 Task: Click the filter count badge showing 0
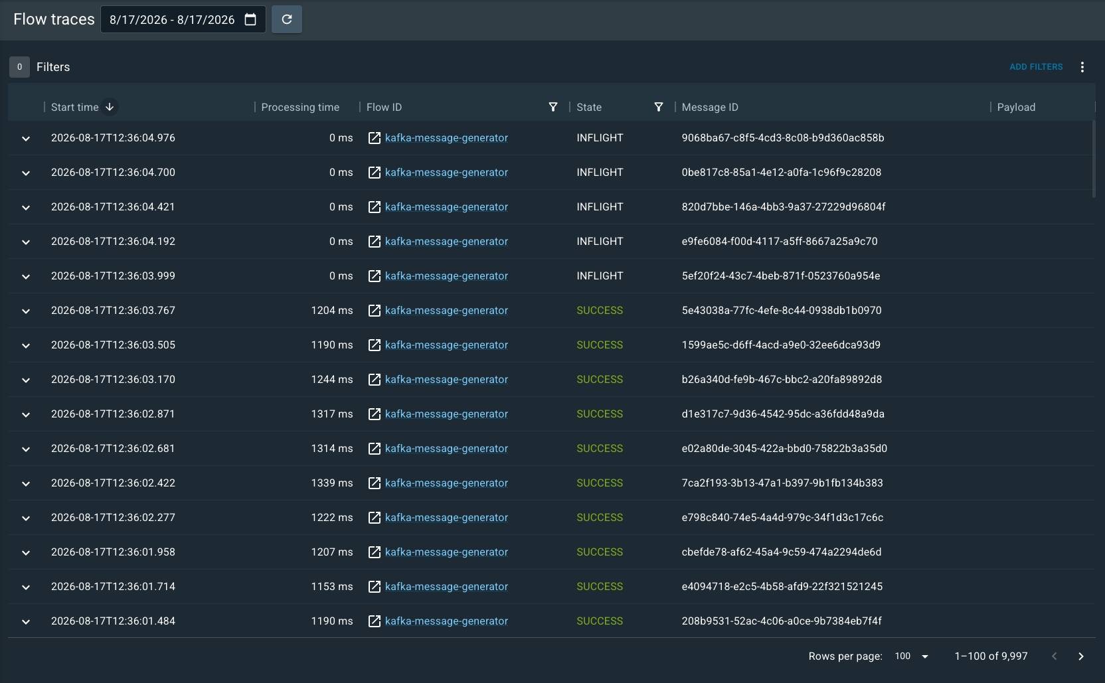click(x=19, y=67)
